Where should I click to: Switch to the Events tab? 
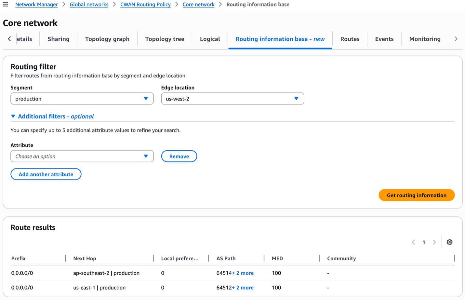pos(384,39)
